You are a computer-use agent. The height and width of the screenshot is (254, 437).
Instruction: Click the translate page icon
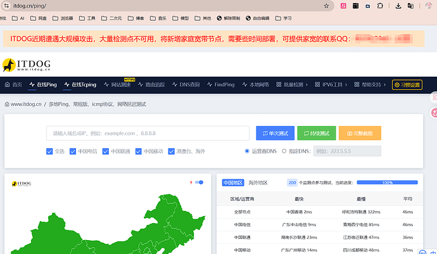pyautogui.click(x=410, y=6)
